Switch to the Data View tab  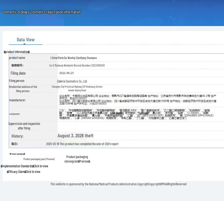(25, 40)
